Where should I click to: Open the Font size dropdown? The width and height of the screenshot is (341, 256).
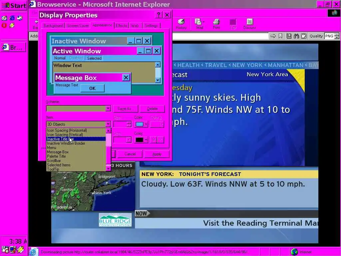point(129,140)
